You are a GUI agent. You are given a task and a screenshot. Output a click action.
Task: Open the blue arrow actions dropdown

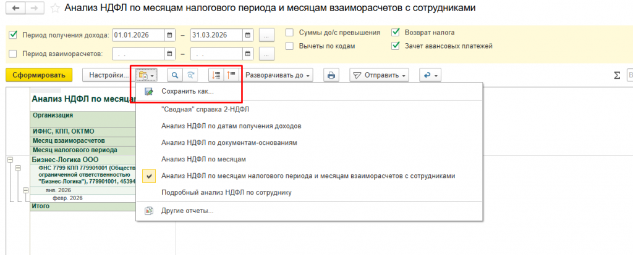click(x=430, y=75)
